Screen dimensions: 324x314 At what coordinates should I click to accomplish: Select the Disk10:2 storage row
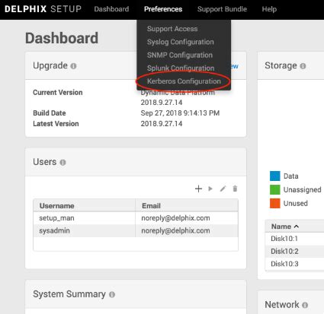294,251
